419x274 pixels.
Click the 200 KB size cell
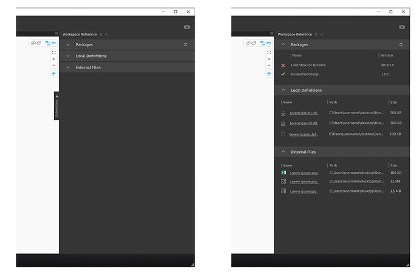[x=395, y=112]
